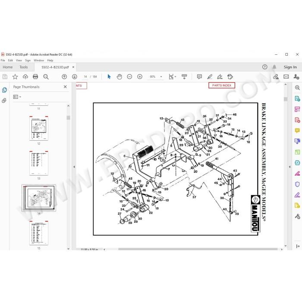Open thumbnail options dropdown menu
Viewport: 302px width, 302px height.
click(x=17, y=97)
